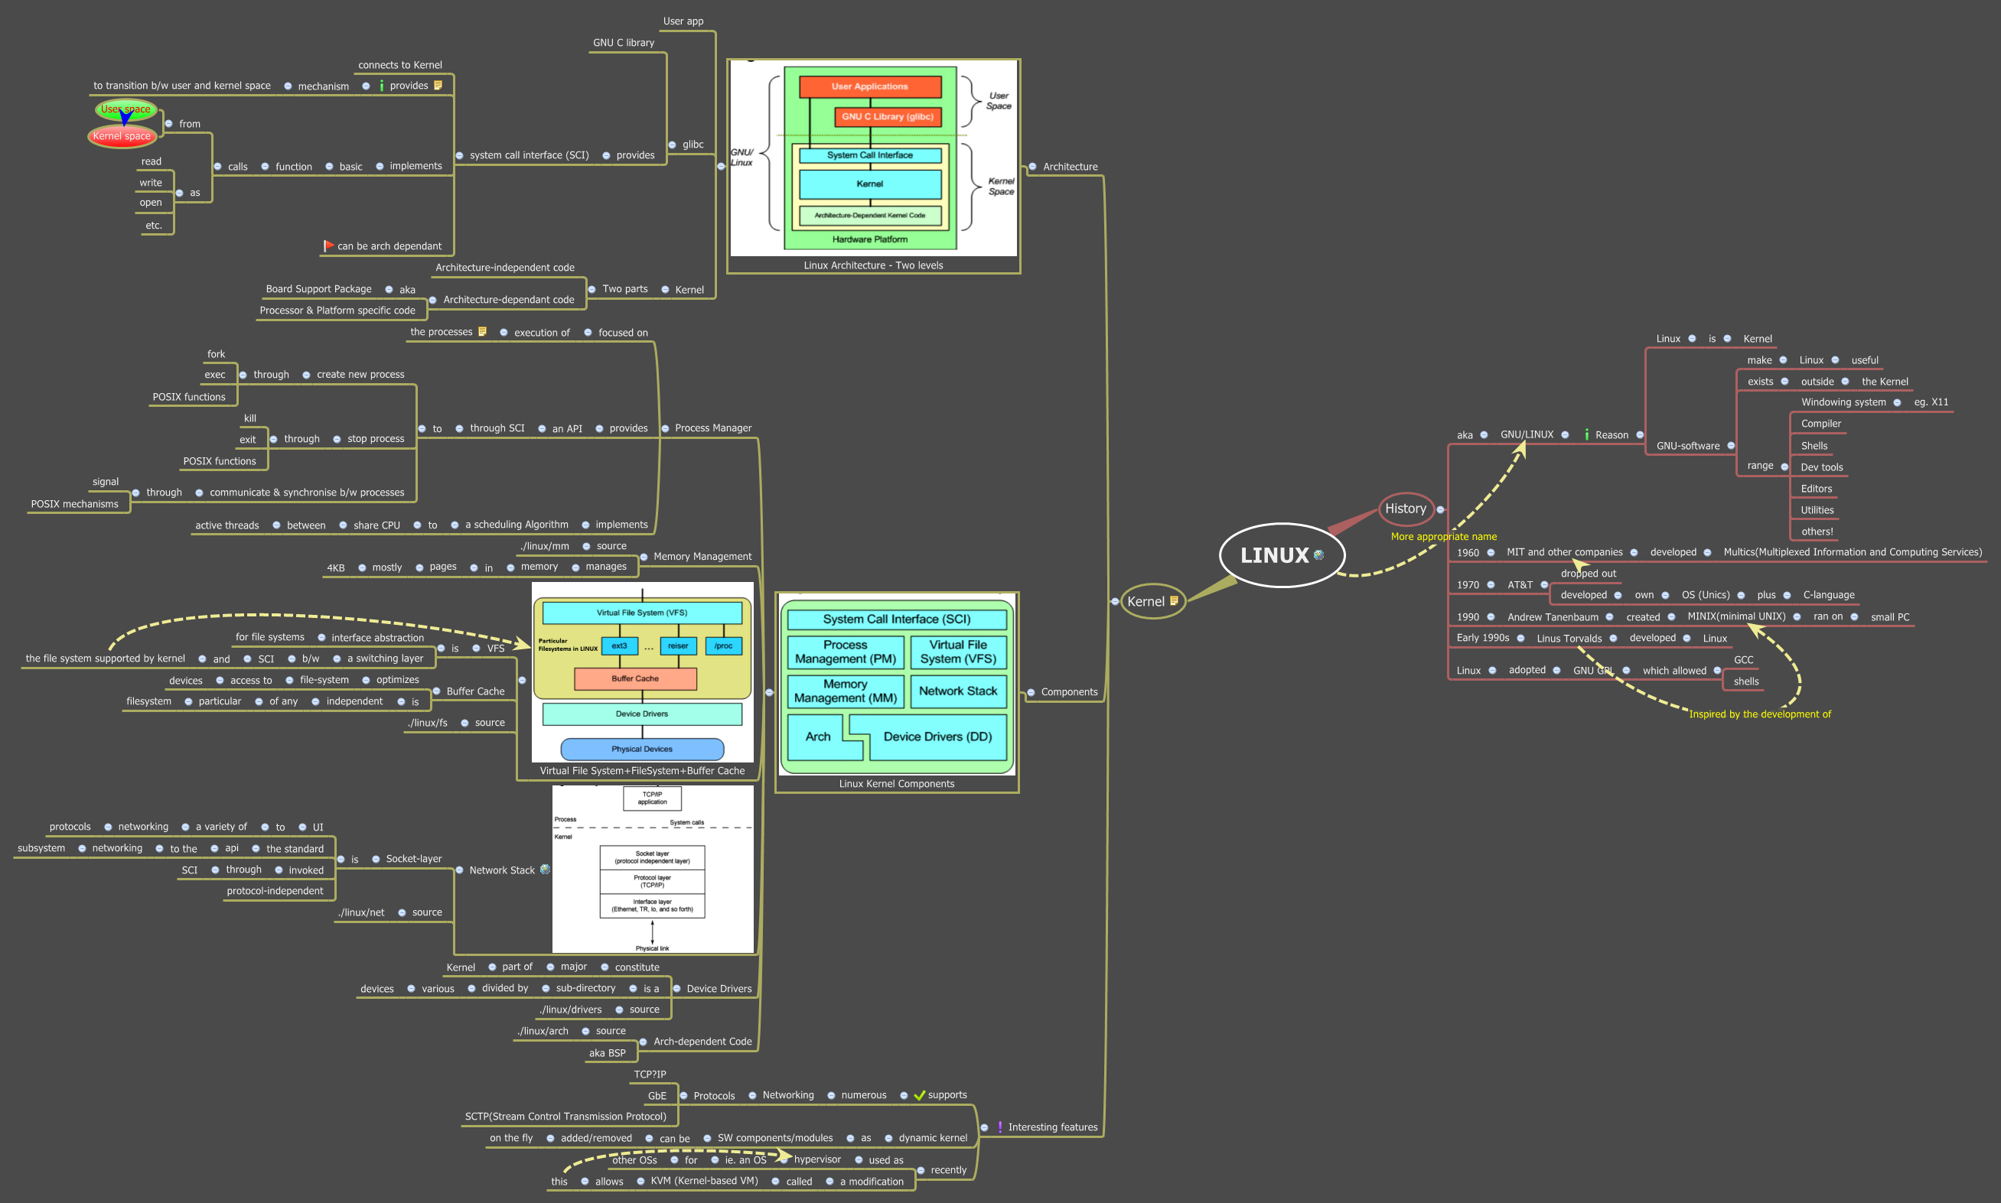Click the yellow note icon after 'provides'
The image size is (2001, 1203).
[438, 85]
